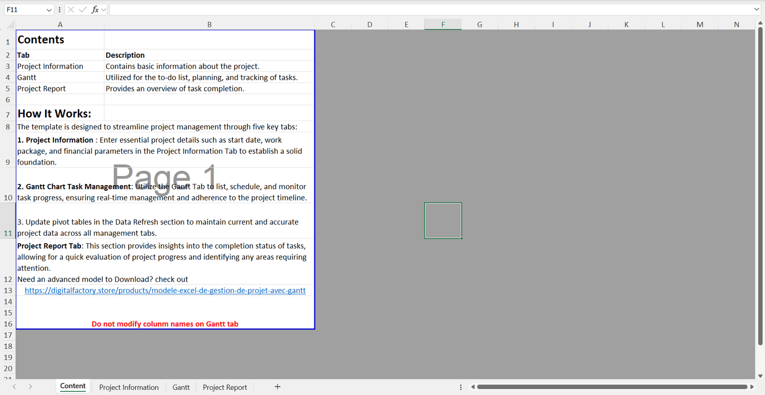
Task: Click the horizontal scrollbar thumb
Action: coord(611,387)
